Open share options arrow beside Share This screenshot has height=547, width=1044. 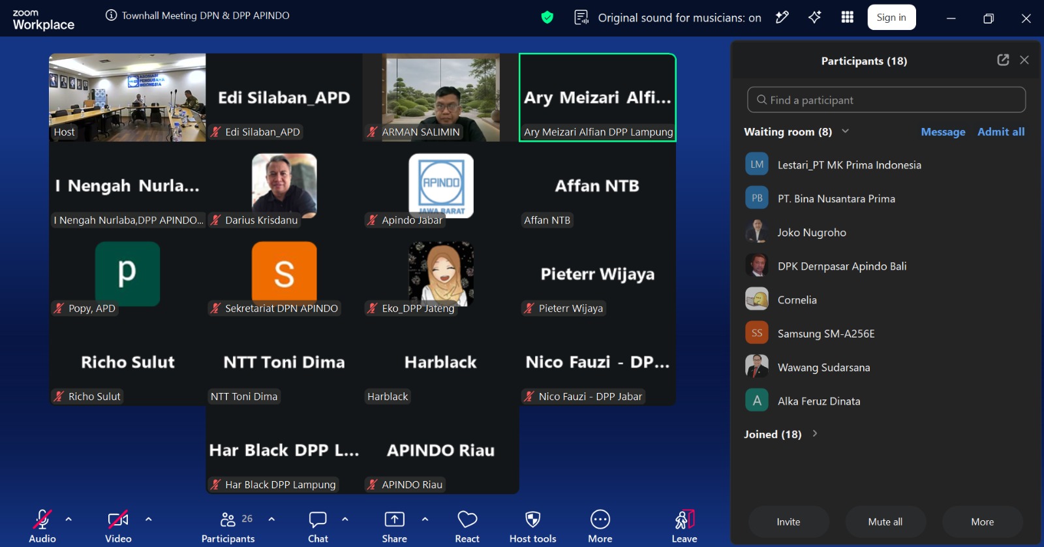click(425, 520)
